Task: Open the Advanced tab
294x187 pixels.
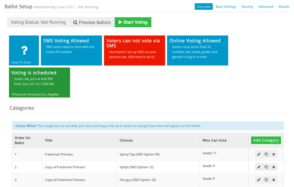Action: pos(266,6)
